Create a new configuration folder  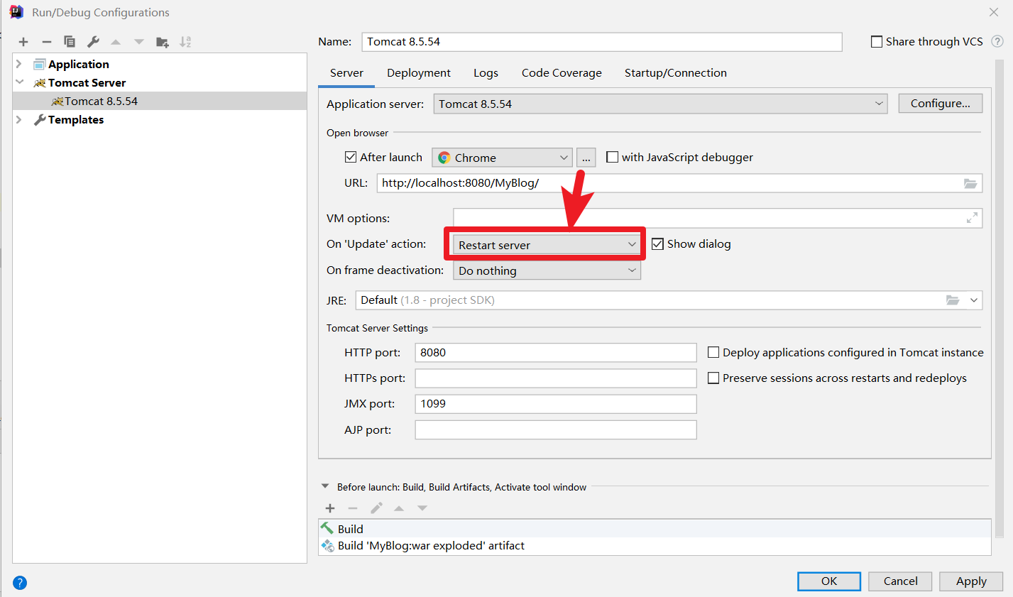(162, 42)
